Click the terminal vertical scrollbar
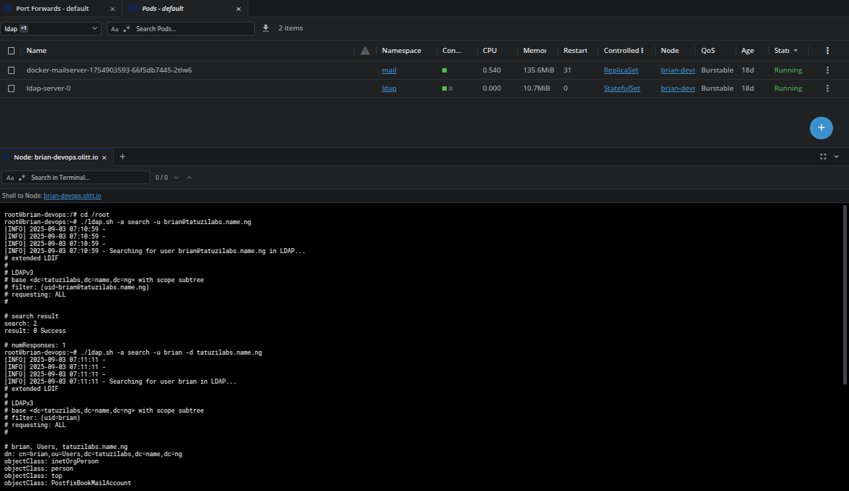The image size is (849, 491). (845, 294)
